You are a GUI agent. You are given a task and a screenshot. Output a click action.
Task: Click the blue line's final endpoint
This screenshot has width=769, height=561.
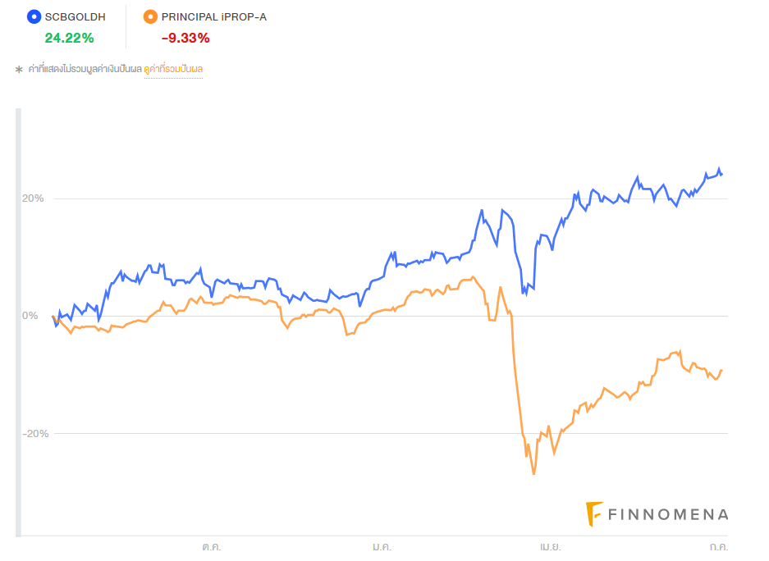[x=721, y=174]
